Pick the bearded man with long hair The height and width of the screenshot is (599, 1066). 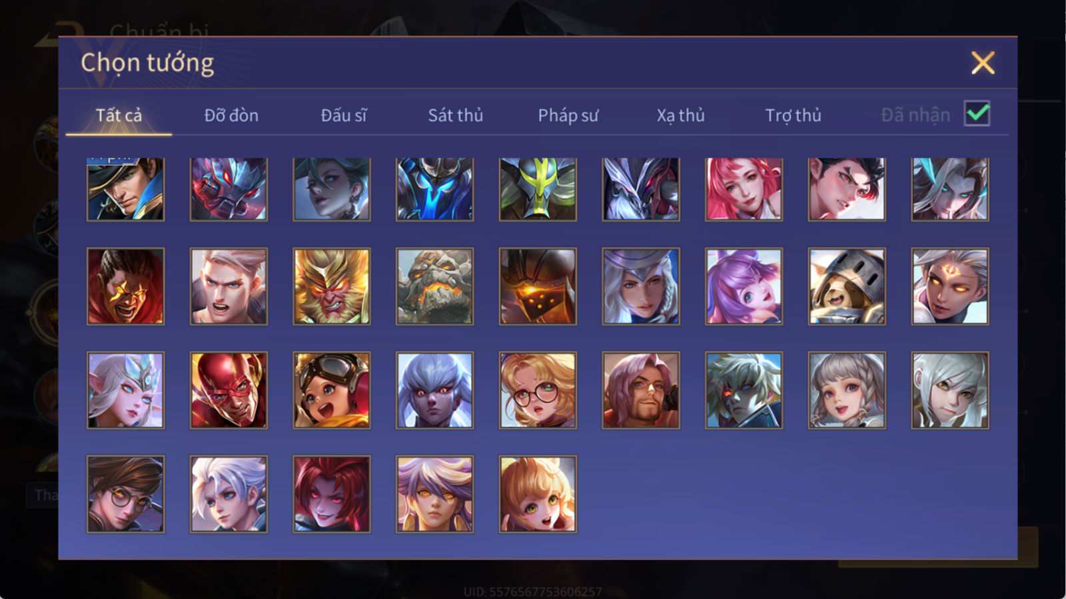641,390
